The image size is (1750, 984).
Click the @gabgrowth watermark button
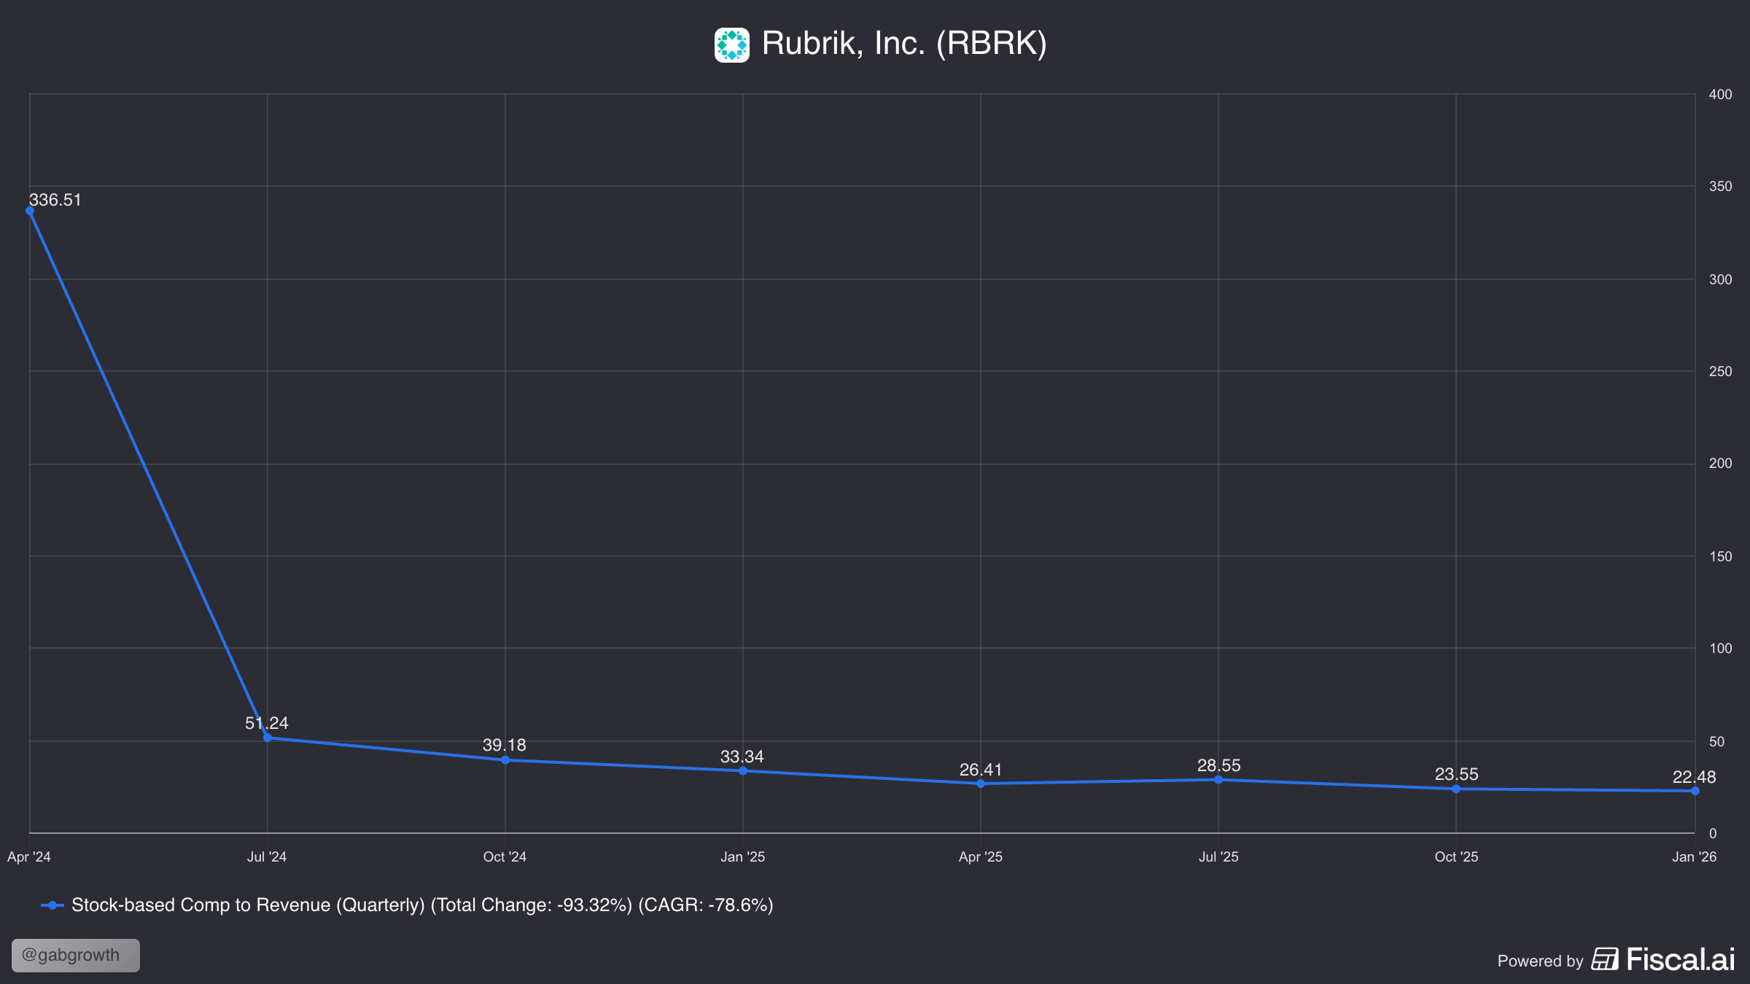click(76, 956)
